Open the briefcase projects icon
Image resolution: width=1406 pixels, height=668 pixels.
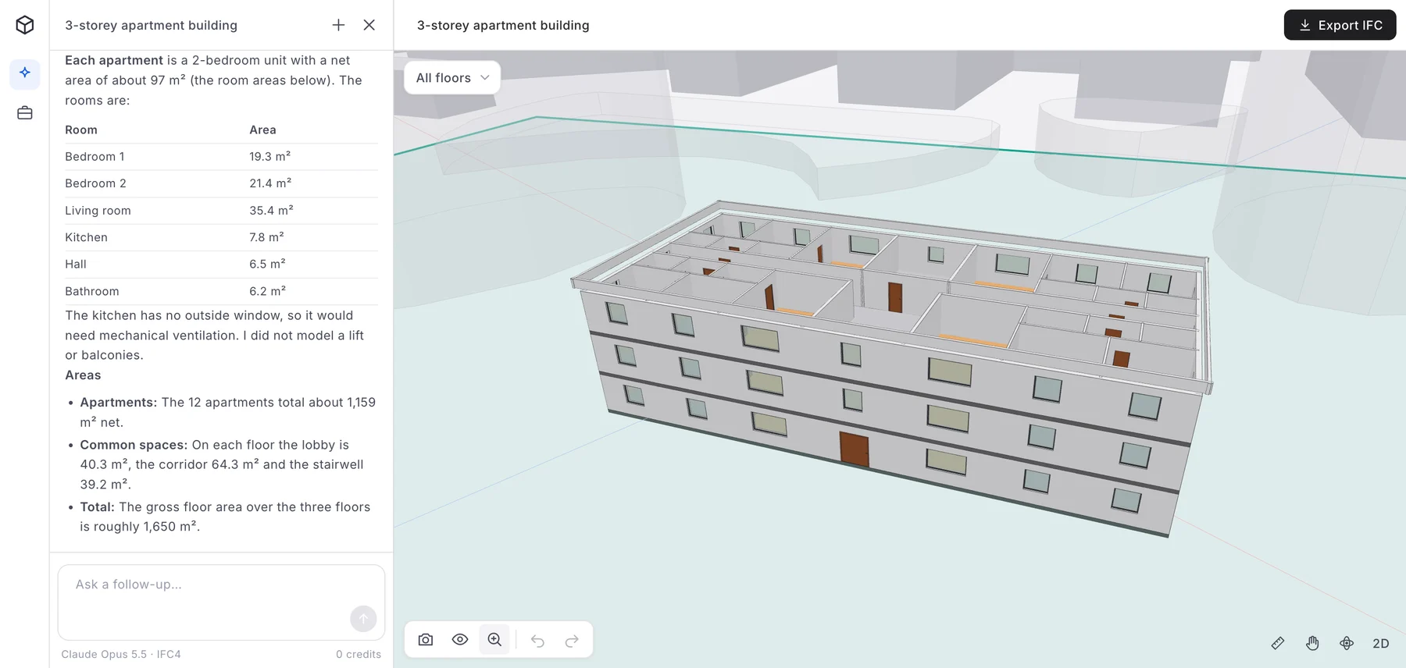[25, 113]
